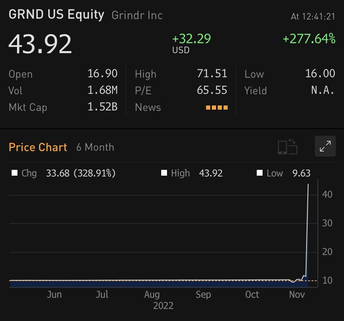The height and width of the screenshot is (321, 344).
Task: Tap the chart High value 43.92
Action: (211, 173)
